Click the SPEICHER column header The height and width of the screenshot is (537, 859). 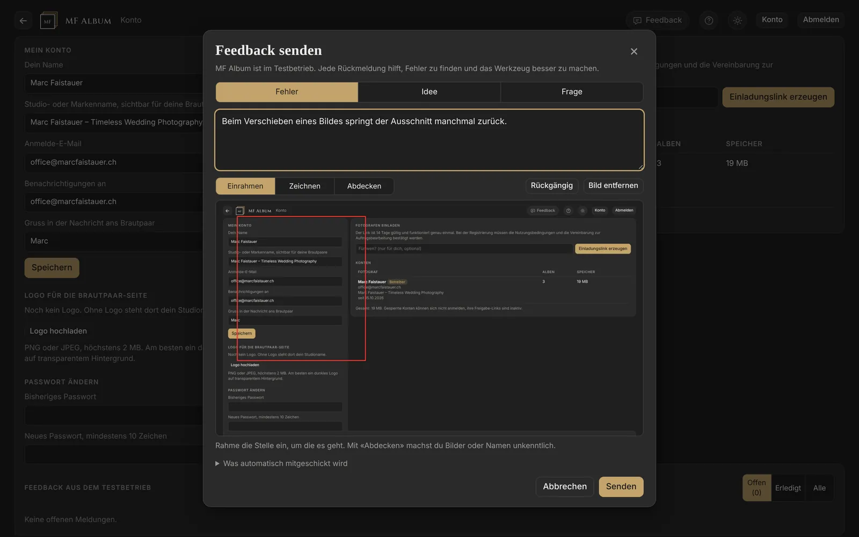click(744, 144)
